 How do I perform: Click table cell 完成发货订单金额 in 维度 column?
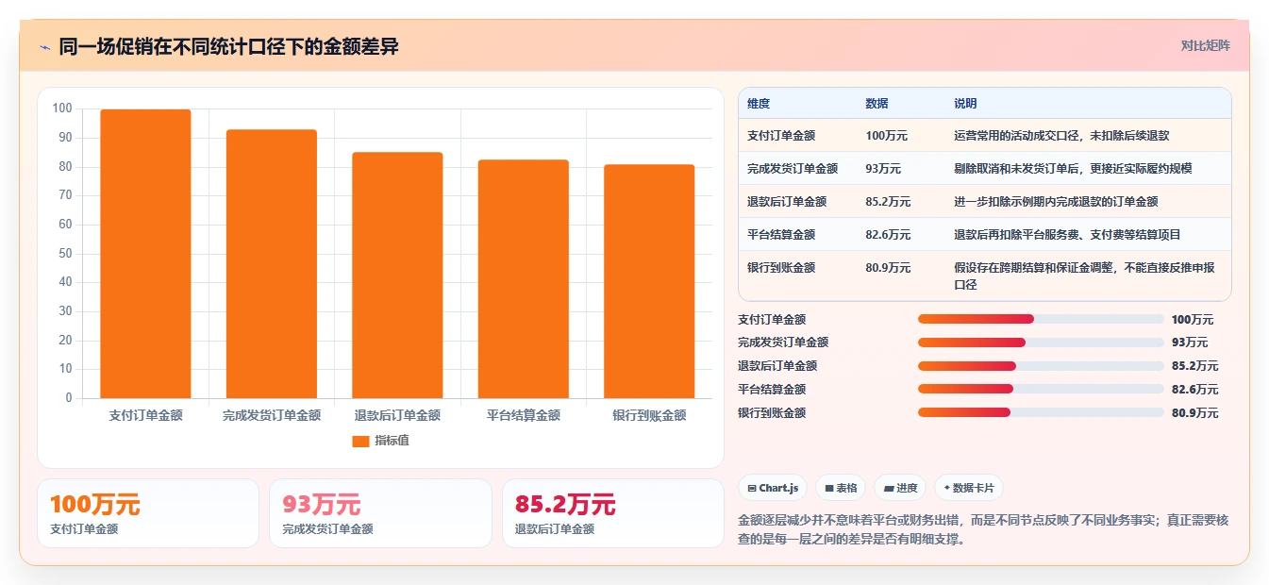coord(793,169)
